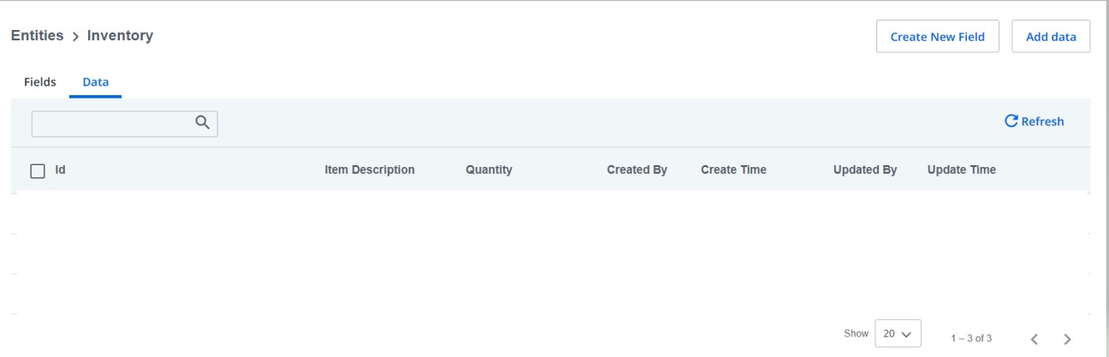Click the Item Description column header

370,170
